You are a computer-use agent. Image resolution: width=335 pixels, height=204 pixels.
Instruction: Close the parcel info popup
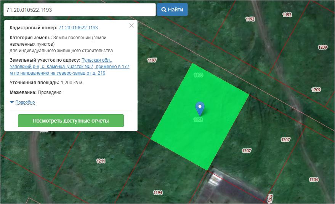click(x=131, y=25)
